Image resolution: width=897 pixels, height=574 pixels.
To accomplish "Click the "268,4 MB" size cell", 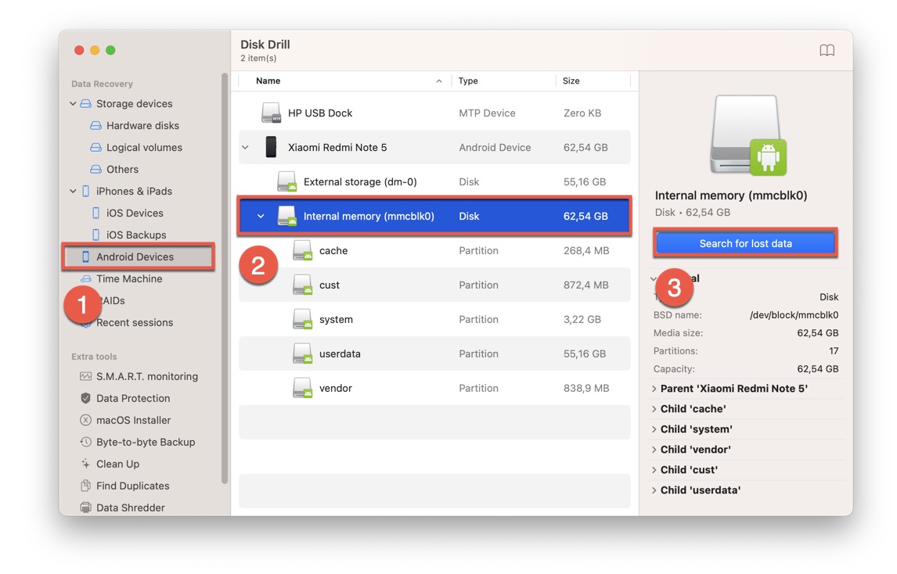I will (x=586, y=250).
